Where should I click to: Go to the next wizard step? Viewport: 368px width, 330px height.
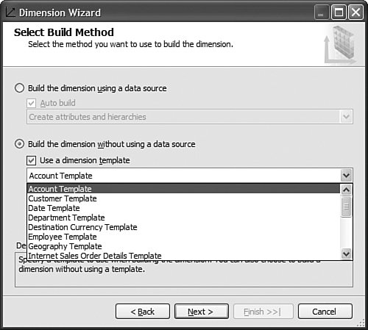tap(202, 312)
